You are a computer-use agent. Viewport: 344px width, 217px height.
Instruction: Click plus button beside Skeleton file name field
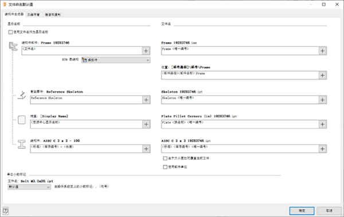click(322, 100)
